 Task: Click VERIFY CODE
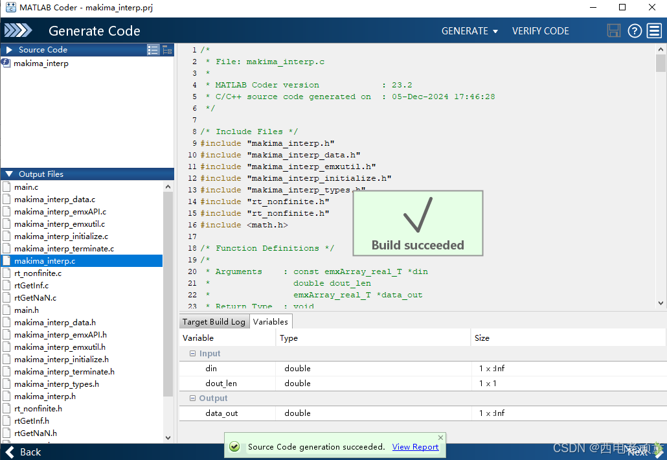[540, 31]
